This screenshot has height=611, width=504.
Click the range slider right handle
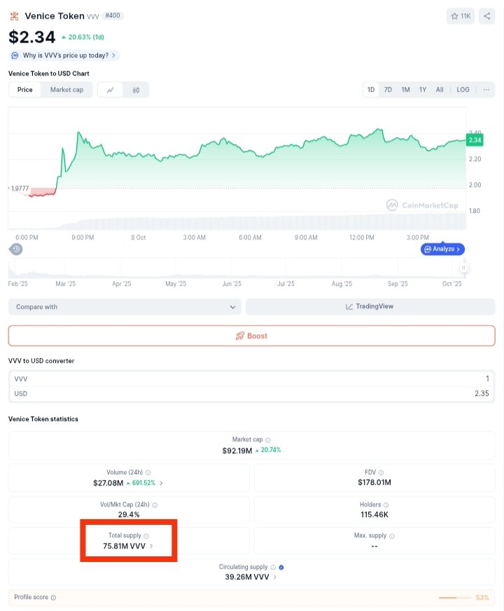tap(463, 268)
